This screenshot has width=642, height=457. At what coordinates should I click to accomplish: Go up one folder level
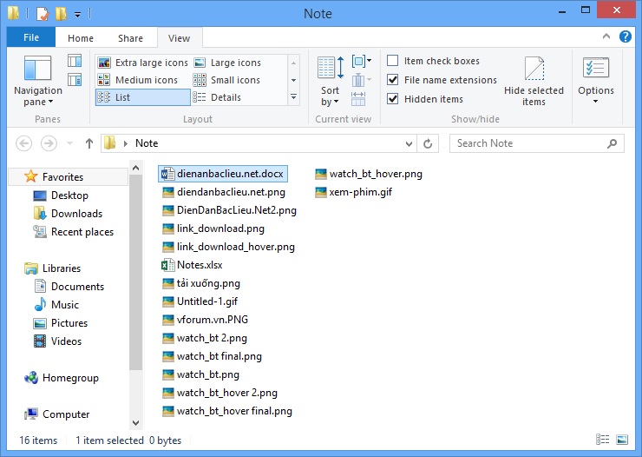88,143
